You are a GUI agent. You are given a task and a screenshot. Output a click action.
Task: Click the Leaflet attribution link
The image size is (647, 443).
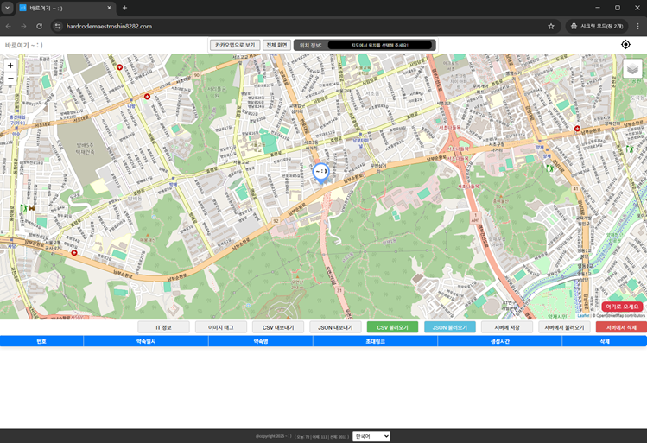point(583,315)
